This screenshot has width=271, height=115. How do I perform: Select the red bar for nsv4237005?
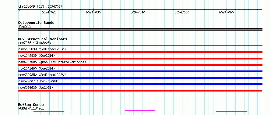[x=140, y=65]
